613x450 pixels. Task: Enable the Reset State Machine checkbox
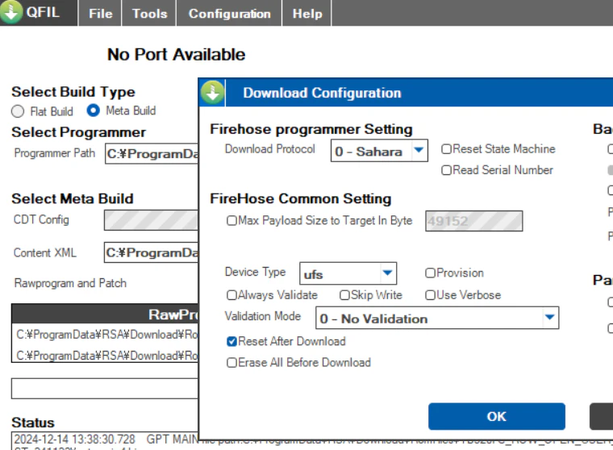coord(446,149)
